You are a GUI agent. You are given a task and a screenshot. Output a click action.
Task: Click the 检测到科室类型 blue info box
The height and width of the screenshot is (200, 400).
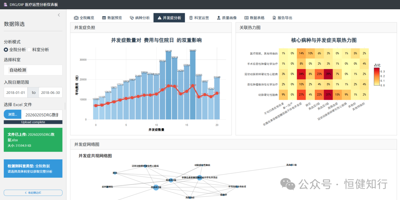(33, 169)
